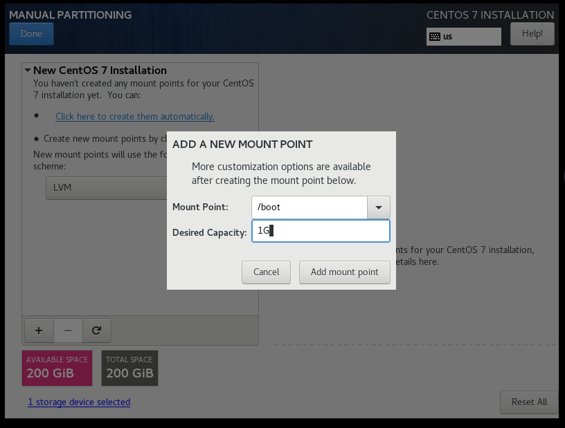The width and height of the screenshot is (565, 428).
Task: Click the Reset All button
Action: (x=529, y=402)
